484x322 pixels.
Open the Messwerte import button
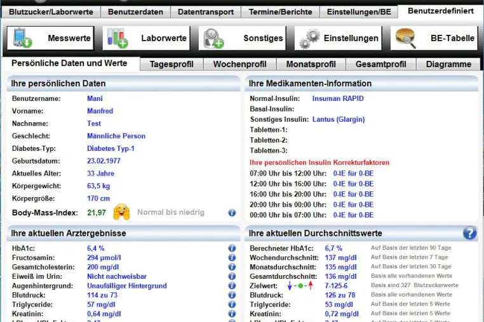click(x=51, y=38)
